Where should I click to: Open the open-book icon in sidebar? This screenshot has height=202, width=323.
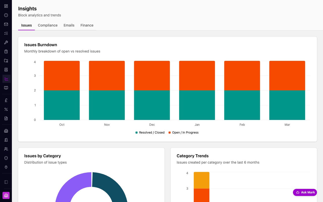point(6,88)
